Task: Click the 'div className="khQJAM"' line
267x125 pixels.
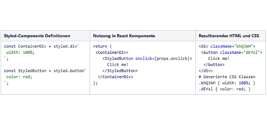Action: click(227, 46)
